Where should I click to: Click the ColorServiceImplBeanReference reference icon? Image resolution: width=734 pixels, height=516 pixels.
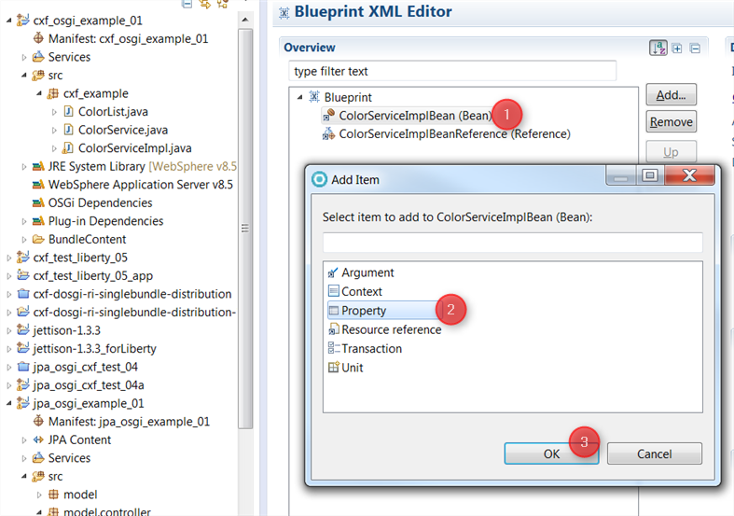(328, 134)
